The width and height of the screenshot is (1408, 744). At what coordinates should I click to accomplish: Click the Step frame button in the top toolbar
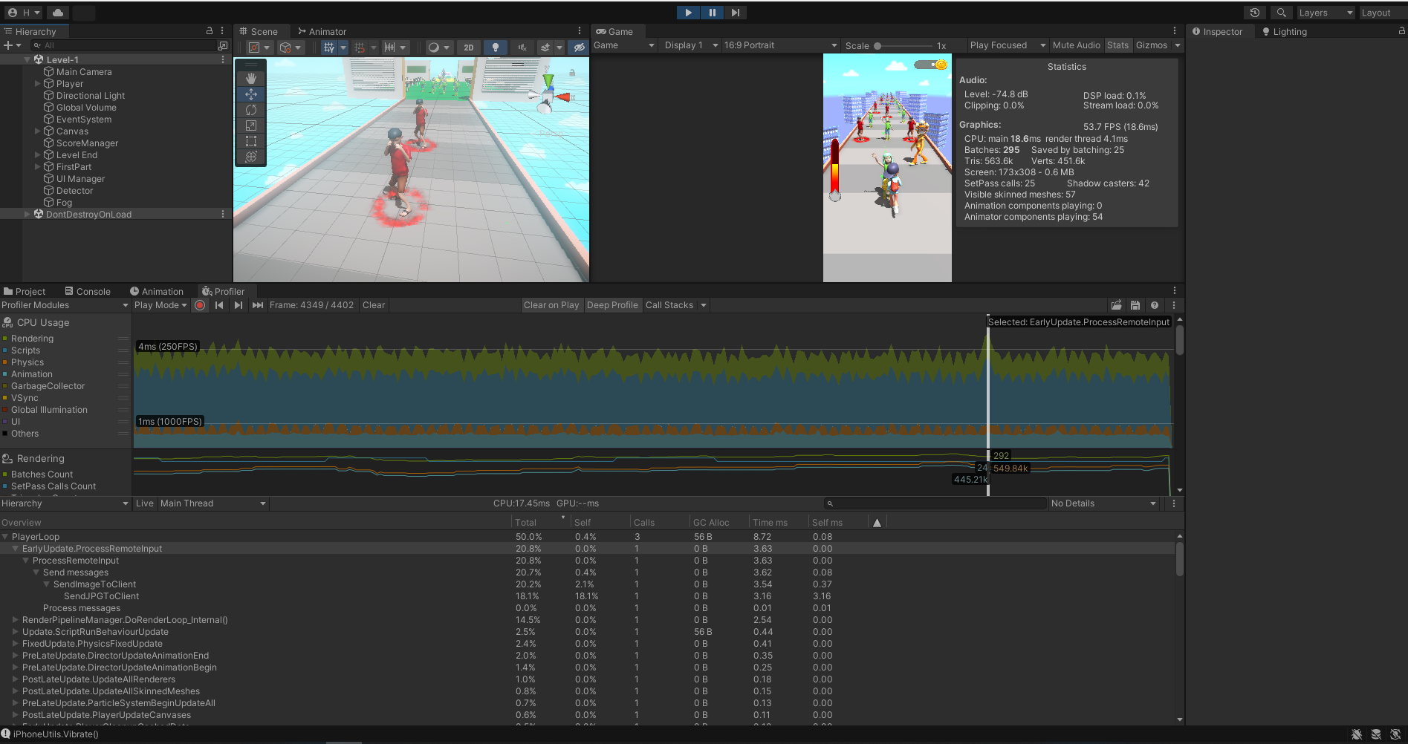coord(736,13)
